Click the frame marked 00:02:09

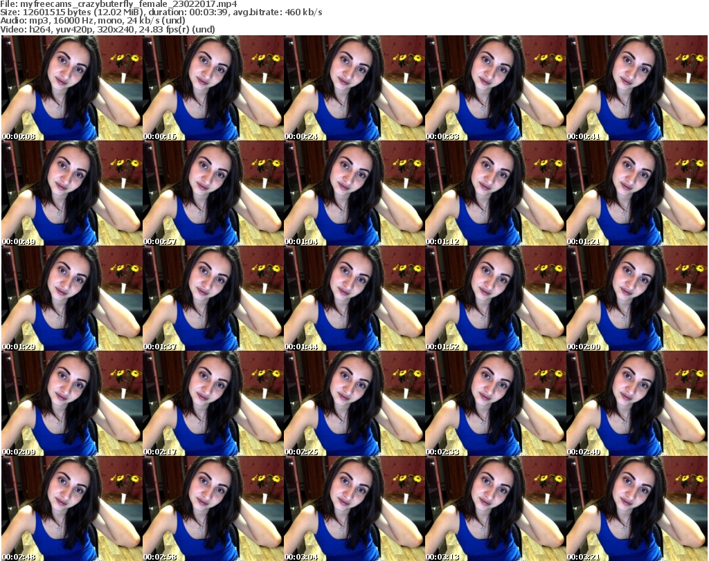pos(72,403)
